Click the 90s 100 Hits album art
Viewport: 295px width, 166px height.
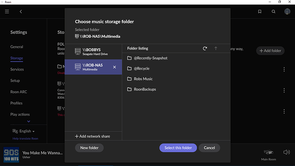click(x=11, y=155)
